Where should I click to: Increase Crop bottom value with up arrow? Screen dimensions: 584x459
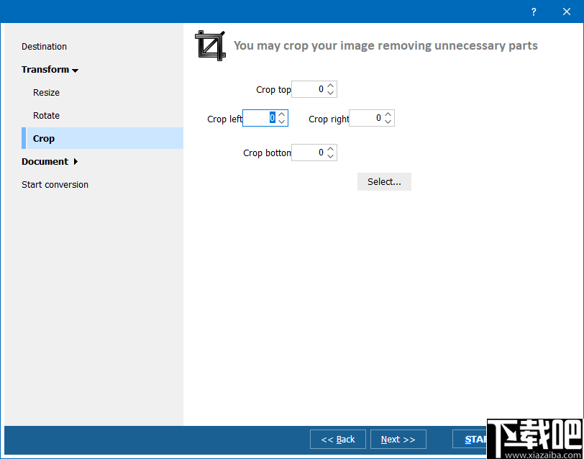coord(331,149)
